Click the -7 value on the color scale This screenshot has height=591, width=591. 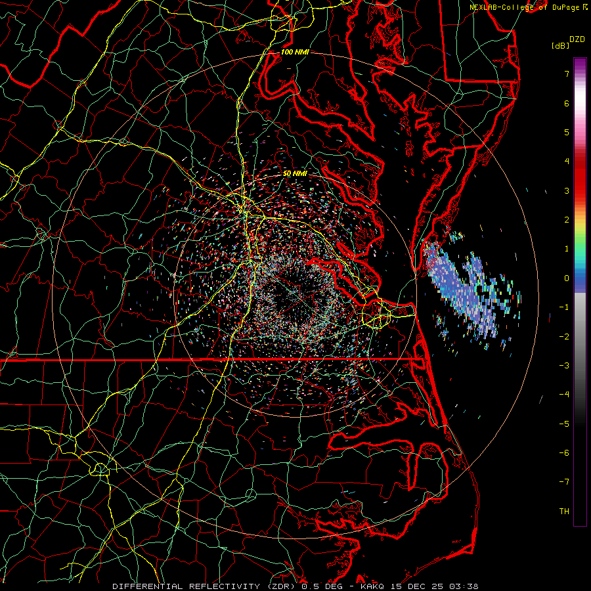point(564,482)
